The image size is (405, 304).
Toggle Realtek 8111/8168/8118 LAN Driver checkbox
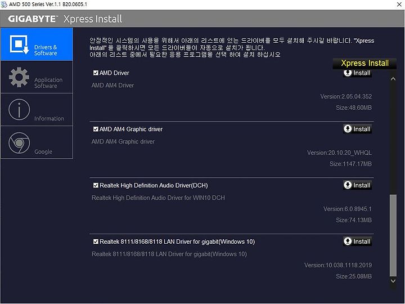pyautogui.click(x=96, y=242)
